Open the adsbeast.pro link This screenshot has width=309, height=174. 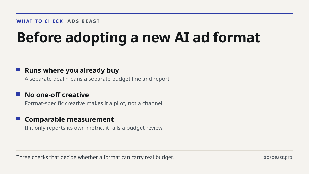[x=278, y=157]
